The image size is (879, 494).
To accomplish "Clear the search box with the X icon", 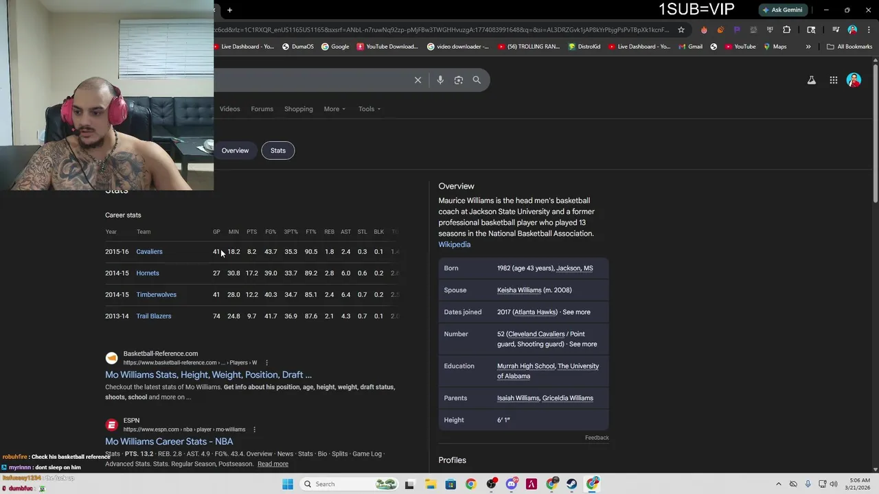I will point(418,80).
